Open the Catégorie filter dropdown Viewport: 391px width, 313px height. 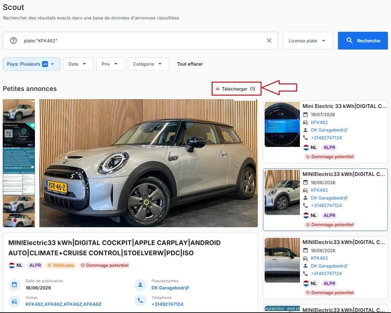[x=148, y=64]
